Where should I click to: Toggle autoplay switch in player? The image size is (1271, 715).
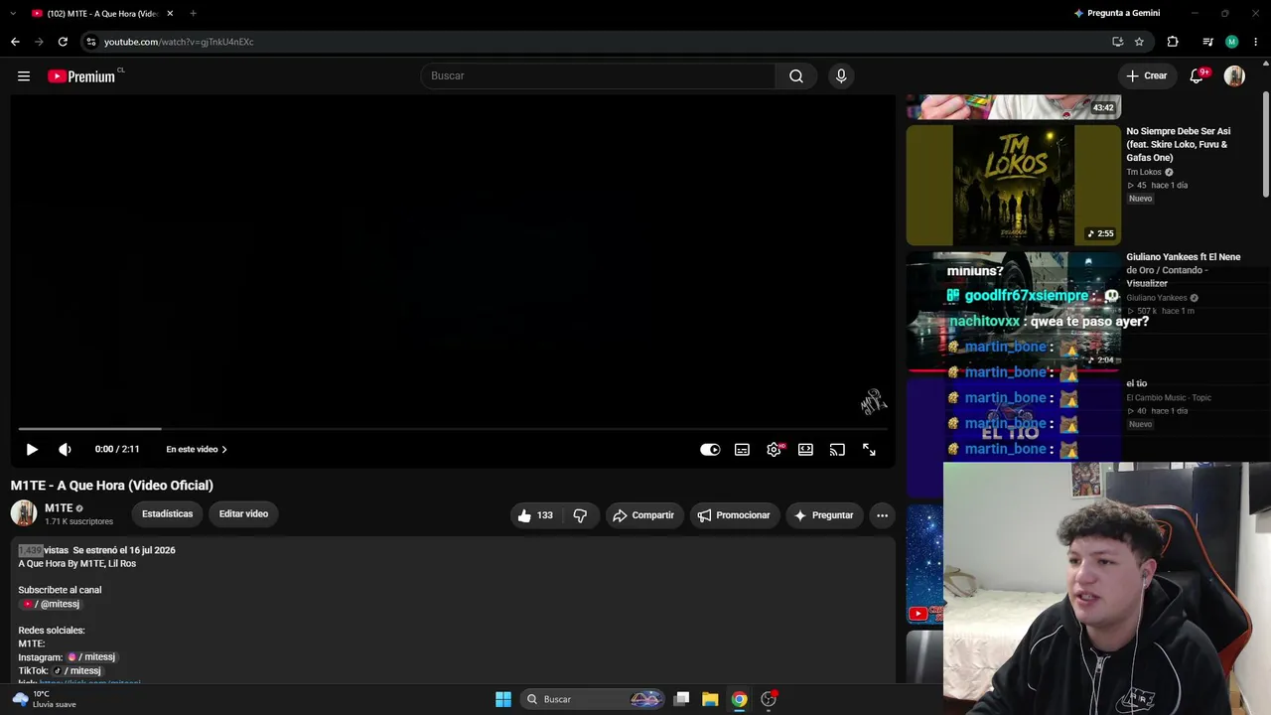[x=710, y=450]
